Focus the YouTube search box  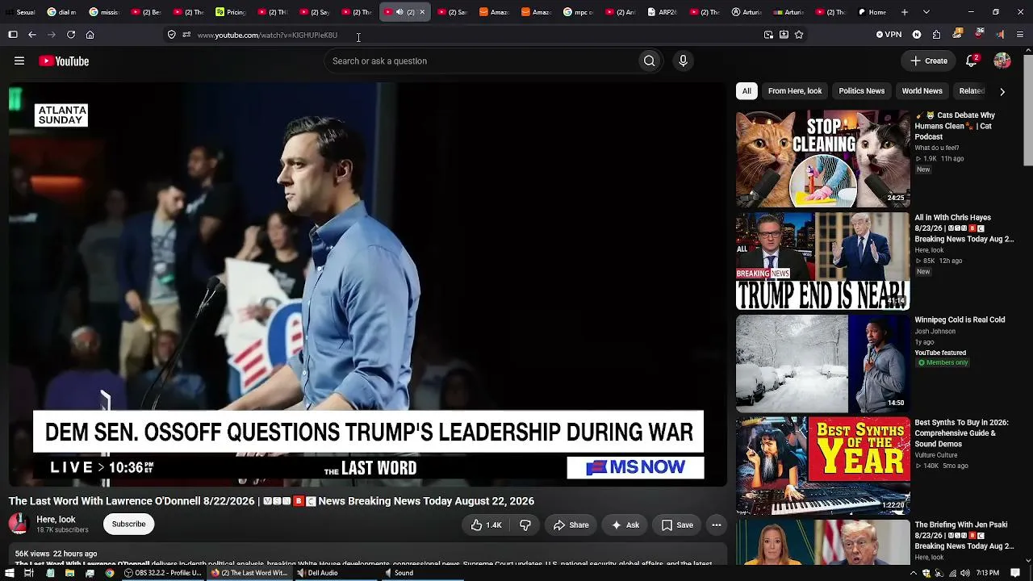click(480, 61)
